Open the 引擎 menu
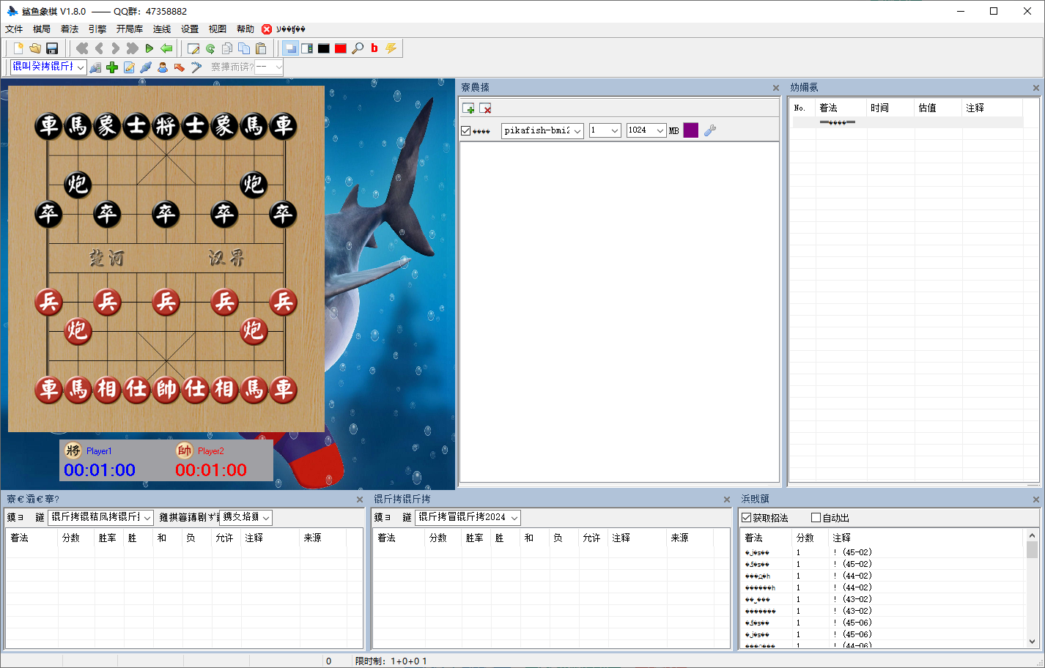This screenshot has width=1045, height=668. pos(97,29)
